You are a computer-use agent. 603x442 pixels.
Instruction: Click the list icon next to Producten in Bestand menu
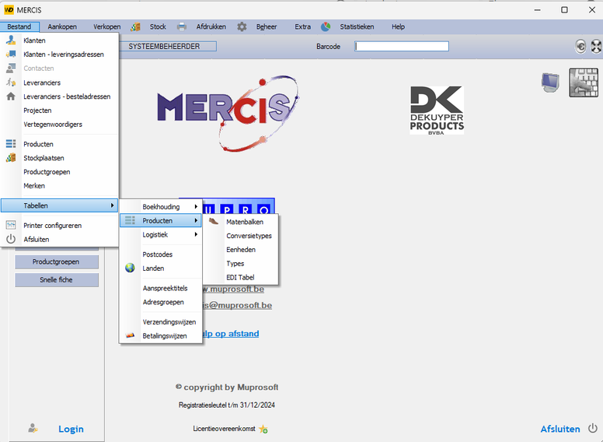pyautogui.click(x=11, y=144)
